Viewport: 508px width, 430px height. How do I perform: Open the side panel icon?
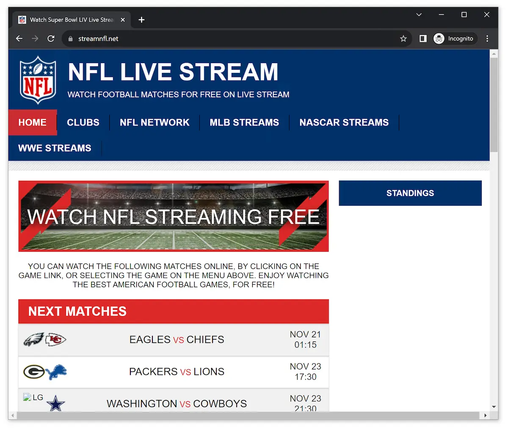pyautogui.click(x=422, y=39)
